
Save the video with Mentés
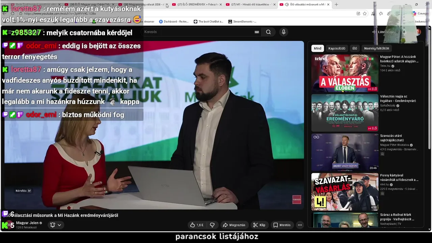click(282, 225)
